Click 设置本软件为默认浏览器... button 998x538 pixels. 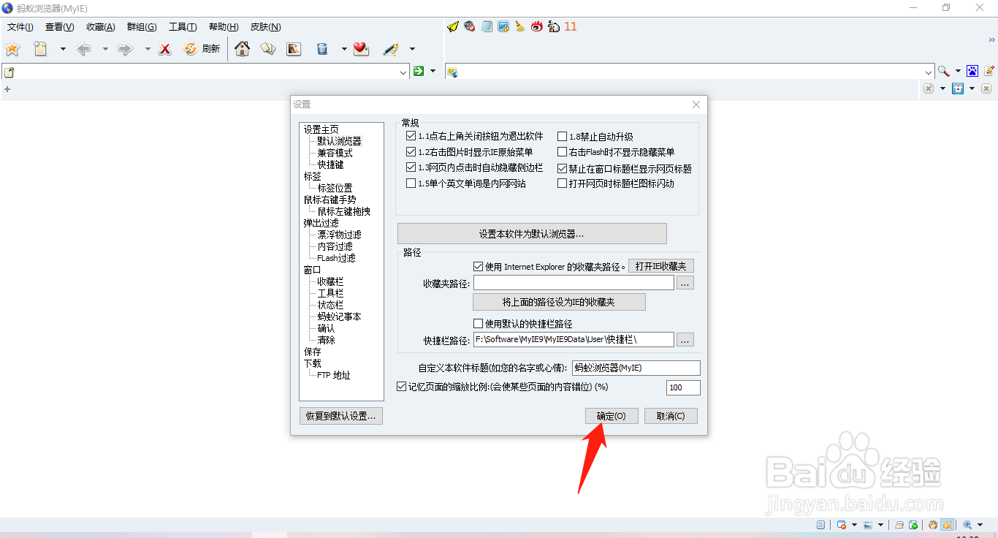pos(532,234)
